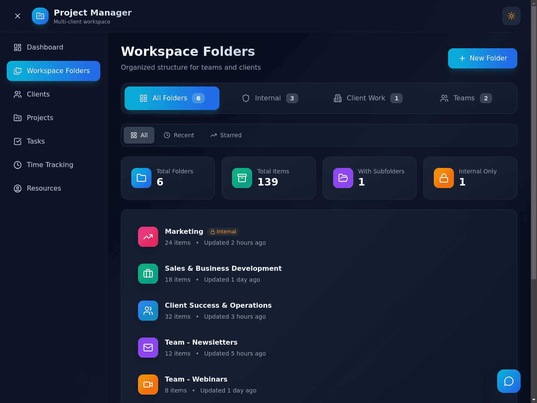Switch to the Teams tab
Image resolution: width=537 pixels, height=403 pixels.
(x=466, y=98)
